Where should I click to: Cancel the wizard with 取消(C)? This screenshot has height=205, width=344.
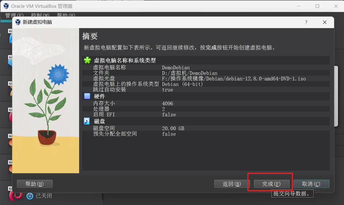point(311,184)
